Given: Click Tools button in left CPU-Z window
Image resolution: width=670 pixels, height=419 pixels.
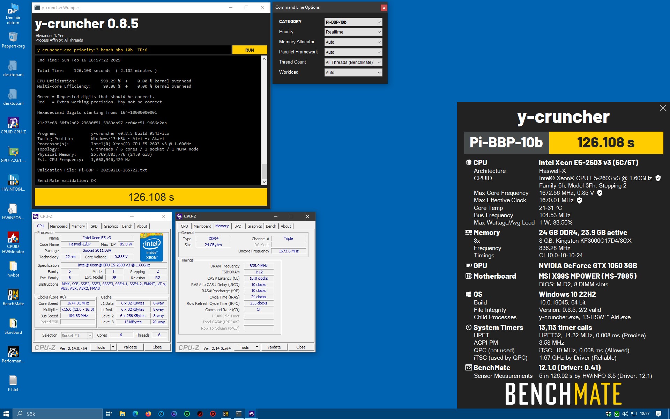Looking at the screenshot, I should click(100, 347).
